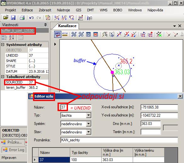Undo the last action
Viewport: 184px width, 163px height.
tap(31, 18)
